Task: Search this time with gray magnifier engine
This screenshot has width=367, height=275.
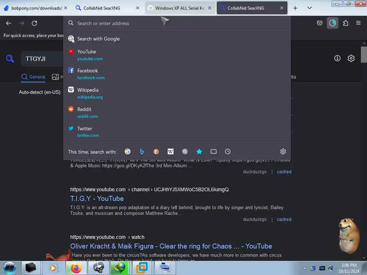Action: tap(185, 151)
